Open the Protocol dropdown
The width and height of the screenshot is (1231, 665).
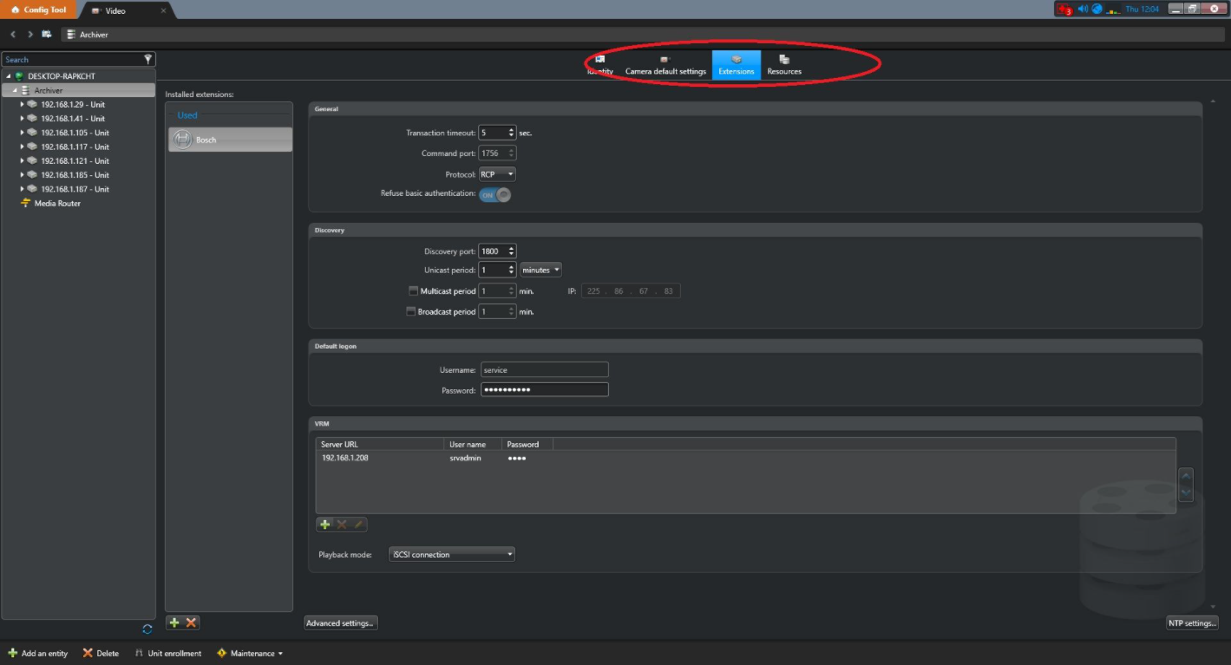click(x=497, y=174)
